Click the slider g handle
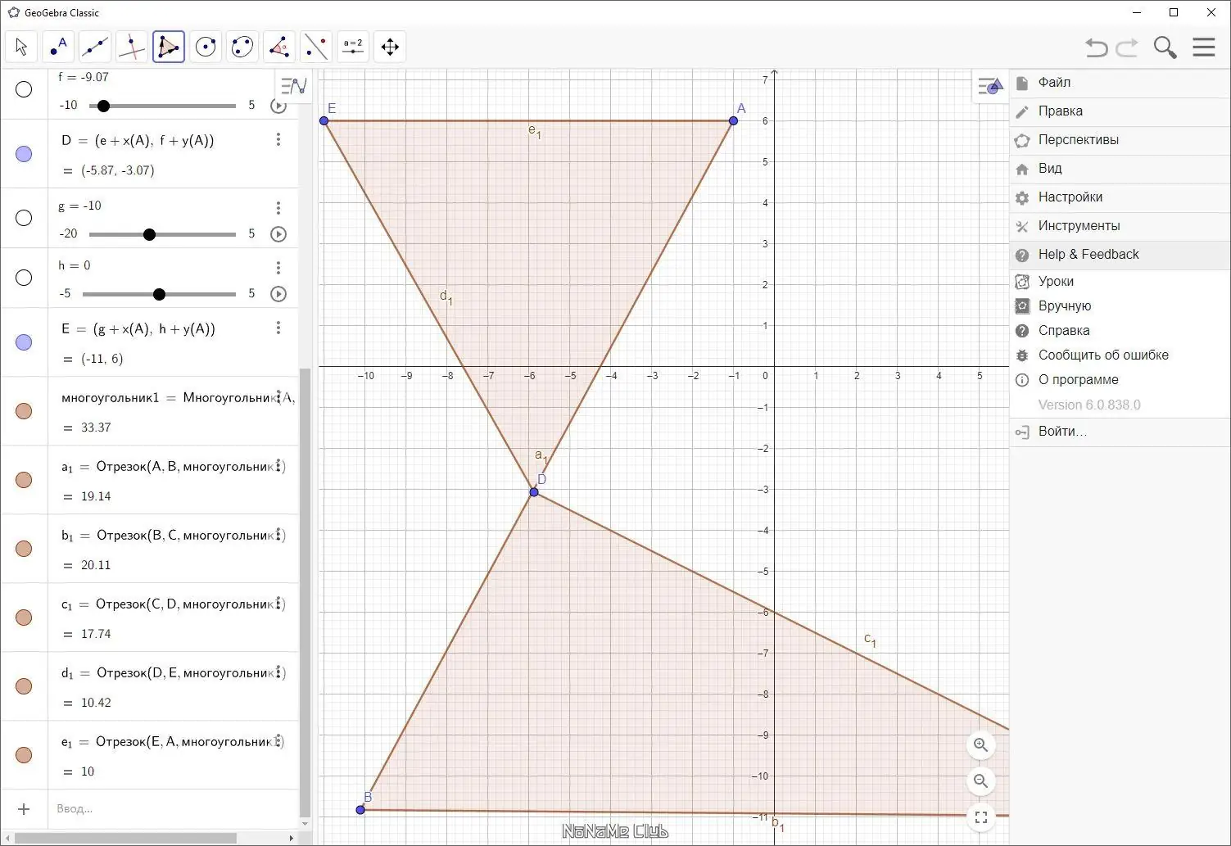 click(x=149, y=234)
